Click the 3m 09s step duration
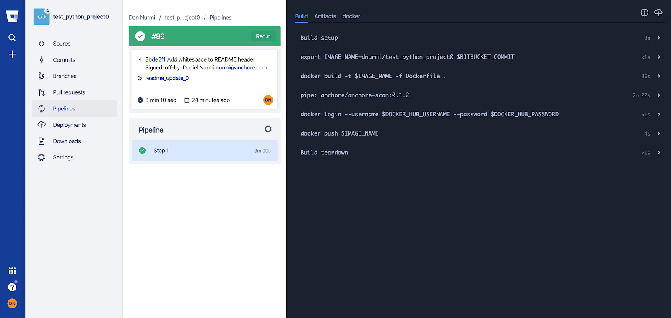 pyautogui.click(x=263, y=151)
